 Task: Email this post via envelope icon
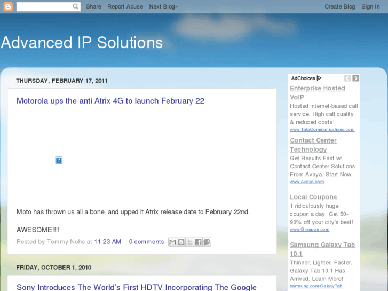pyautogui.click(x=173, y=242)
